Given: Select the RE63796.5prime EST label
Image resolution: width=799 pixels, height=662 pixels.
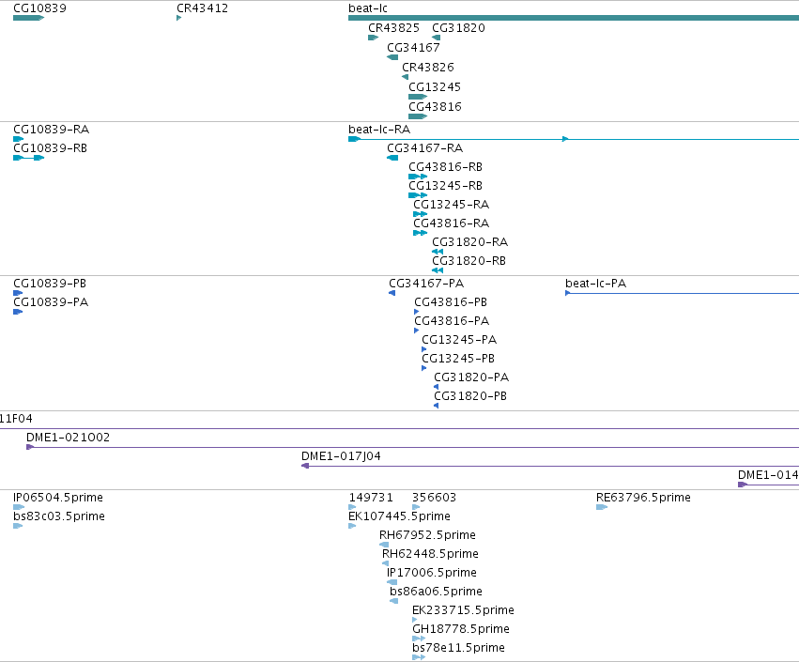Looking at the screenshot, I should pyautogui.click(x=643, y=498).
